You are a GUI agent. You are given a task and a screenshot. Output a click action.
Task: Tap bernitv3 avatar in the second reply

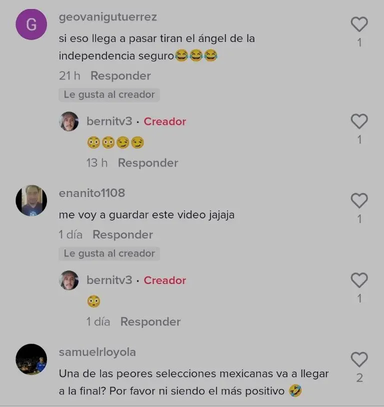[x=69, y=280]
